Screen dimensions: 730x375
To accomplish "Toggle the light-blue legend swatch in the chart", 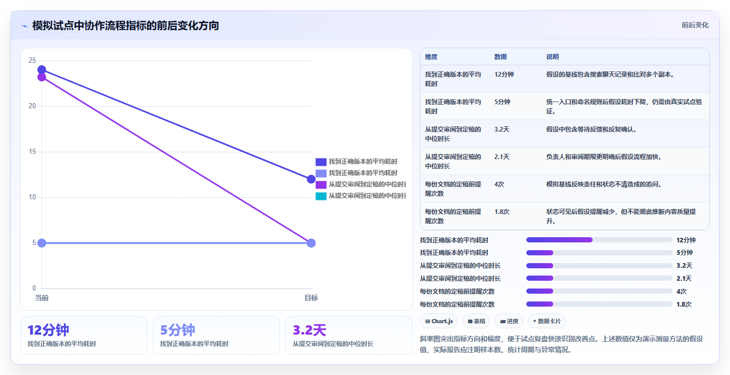I will point(321,173).
